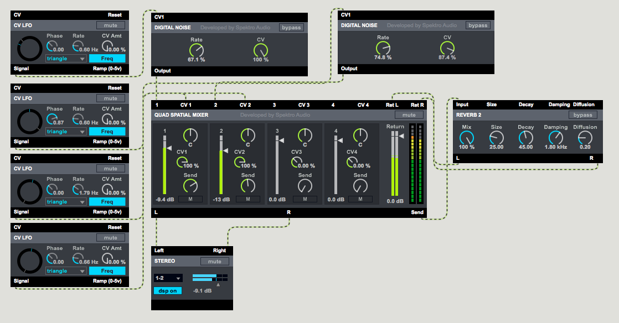Click CV knob showing 100 % on Digital Noise
Screen dimensions: 619x323
click(x=261, y=50)
